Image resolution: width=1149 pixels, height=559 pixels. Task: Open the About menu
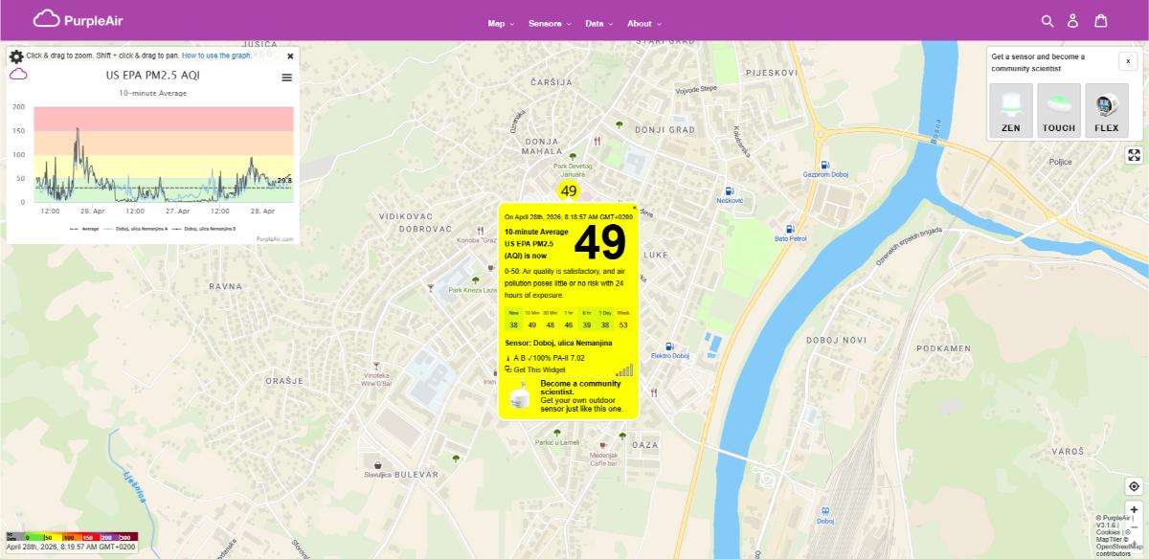(x=642, y=23)
